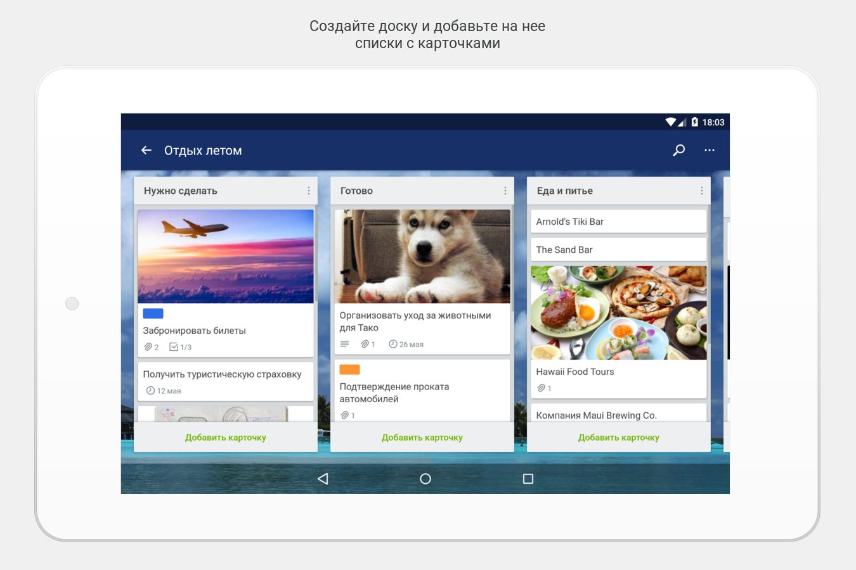Tap the back arrow next to Отдых летом
The image size is (856, 570).
point(146,150)
